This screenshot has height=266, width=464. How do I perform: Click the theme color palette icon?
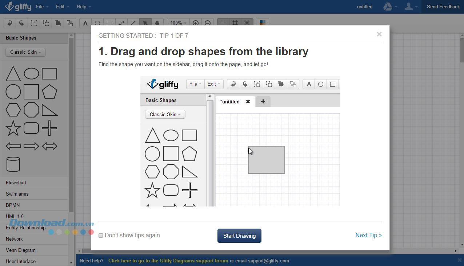263,23
